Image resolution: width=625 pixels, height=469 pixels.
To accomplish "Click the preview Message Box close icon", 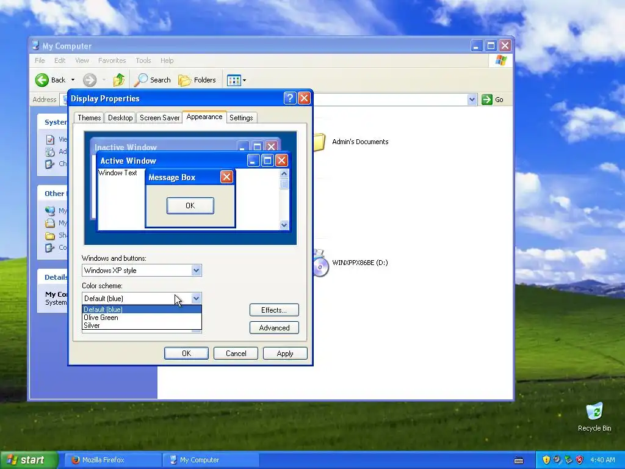I will point(226,176).
